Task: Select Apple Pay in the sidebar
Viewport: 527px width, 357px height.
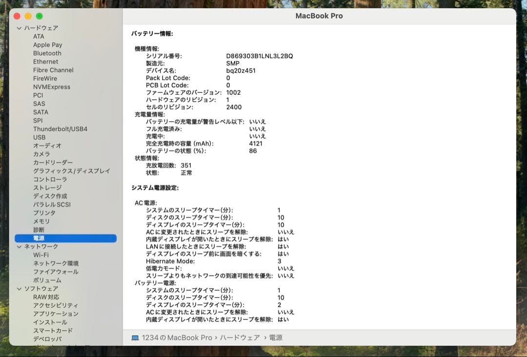Action: click(47, 44)
